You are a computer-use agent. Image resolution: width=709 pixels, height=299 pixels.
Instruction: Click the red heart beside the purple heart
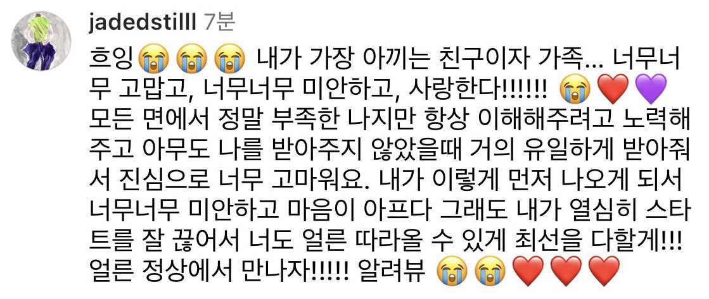point(613,89)
